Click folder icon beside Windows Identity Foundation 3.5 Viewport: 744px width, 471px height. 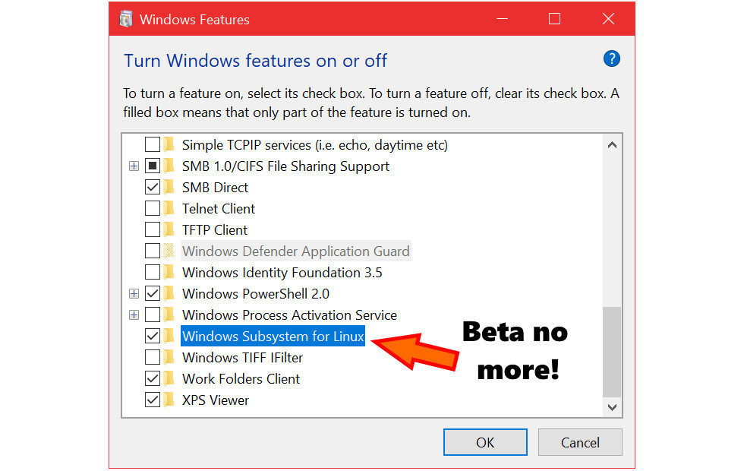pos(169,272)
